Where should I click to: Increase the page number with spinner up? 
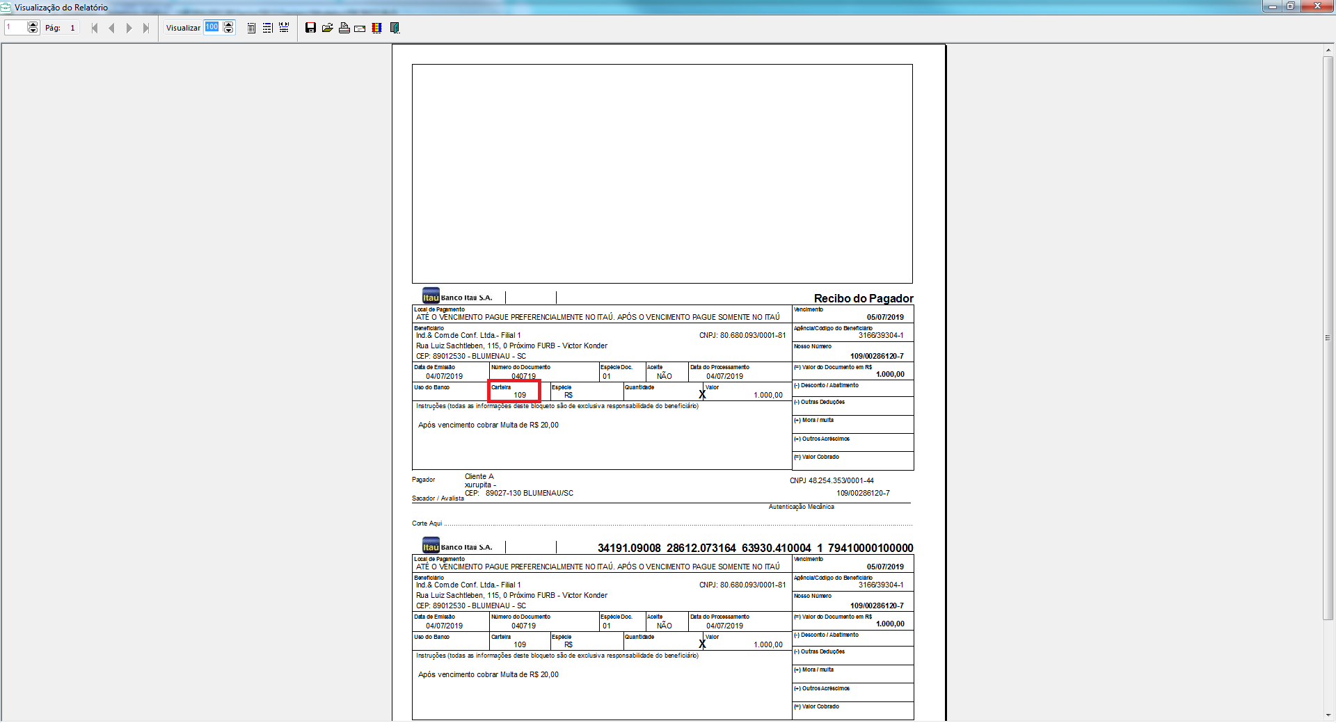[x=33, y=24]
